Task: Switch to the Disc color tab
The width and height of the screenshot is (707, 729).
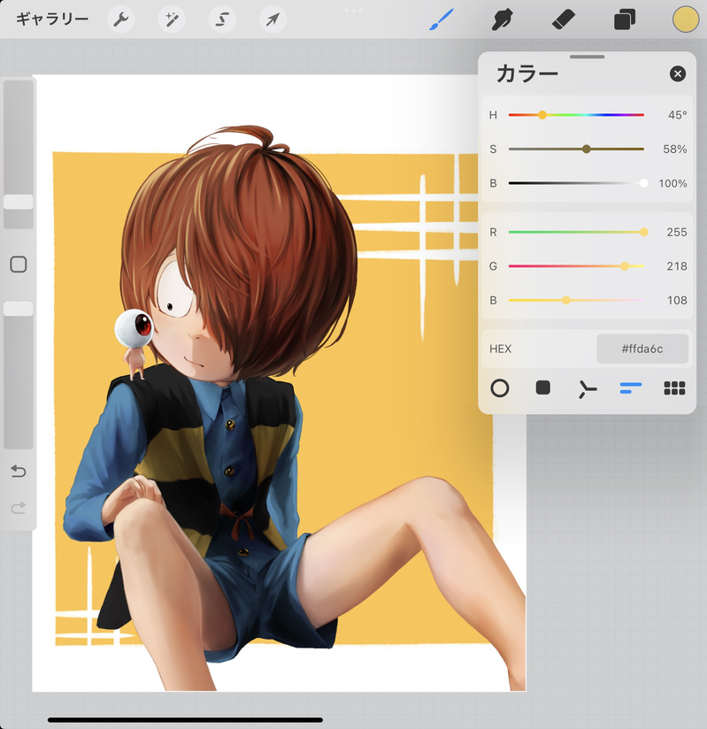Action: coord(500,388)
